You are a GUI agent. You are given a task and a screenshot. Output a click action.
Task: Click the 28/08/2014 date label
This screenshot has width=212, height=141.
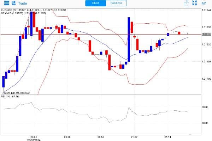[x=34, y=140]
